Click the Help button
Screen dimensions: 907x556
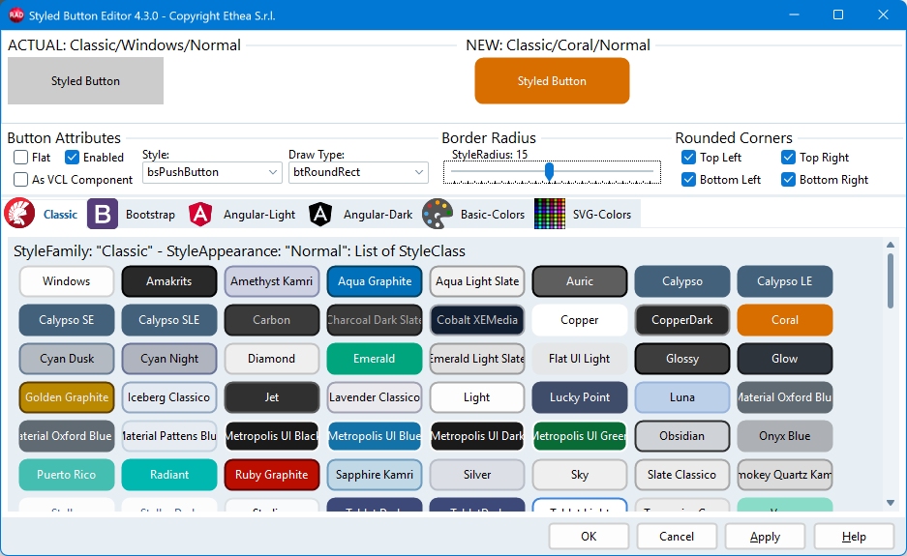(x=854, y=537)
